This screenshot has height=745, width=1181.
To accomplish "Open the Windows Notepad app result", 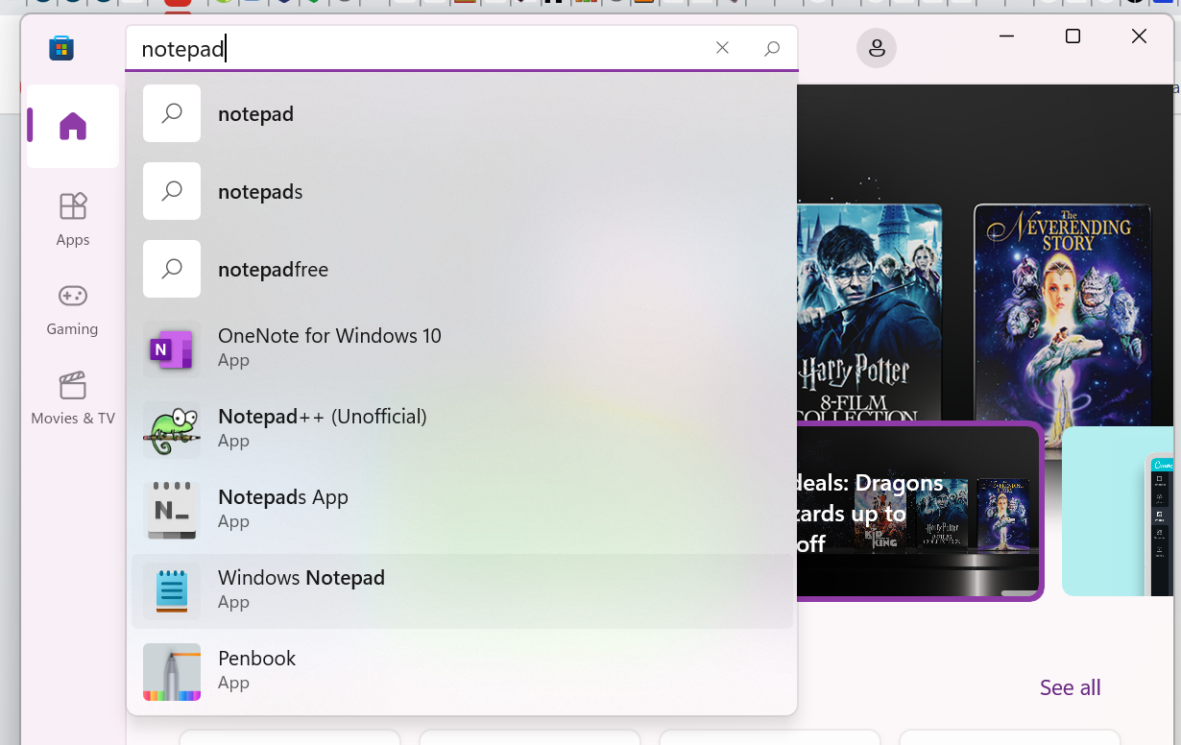I will 463,590.
